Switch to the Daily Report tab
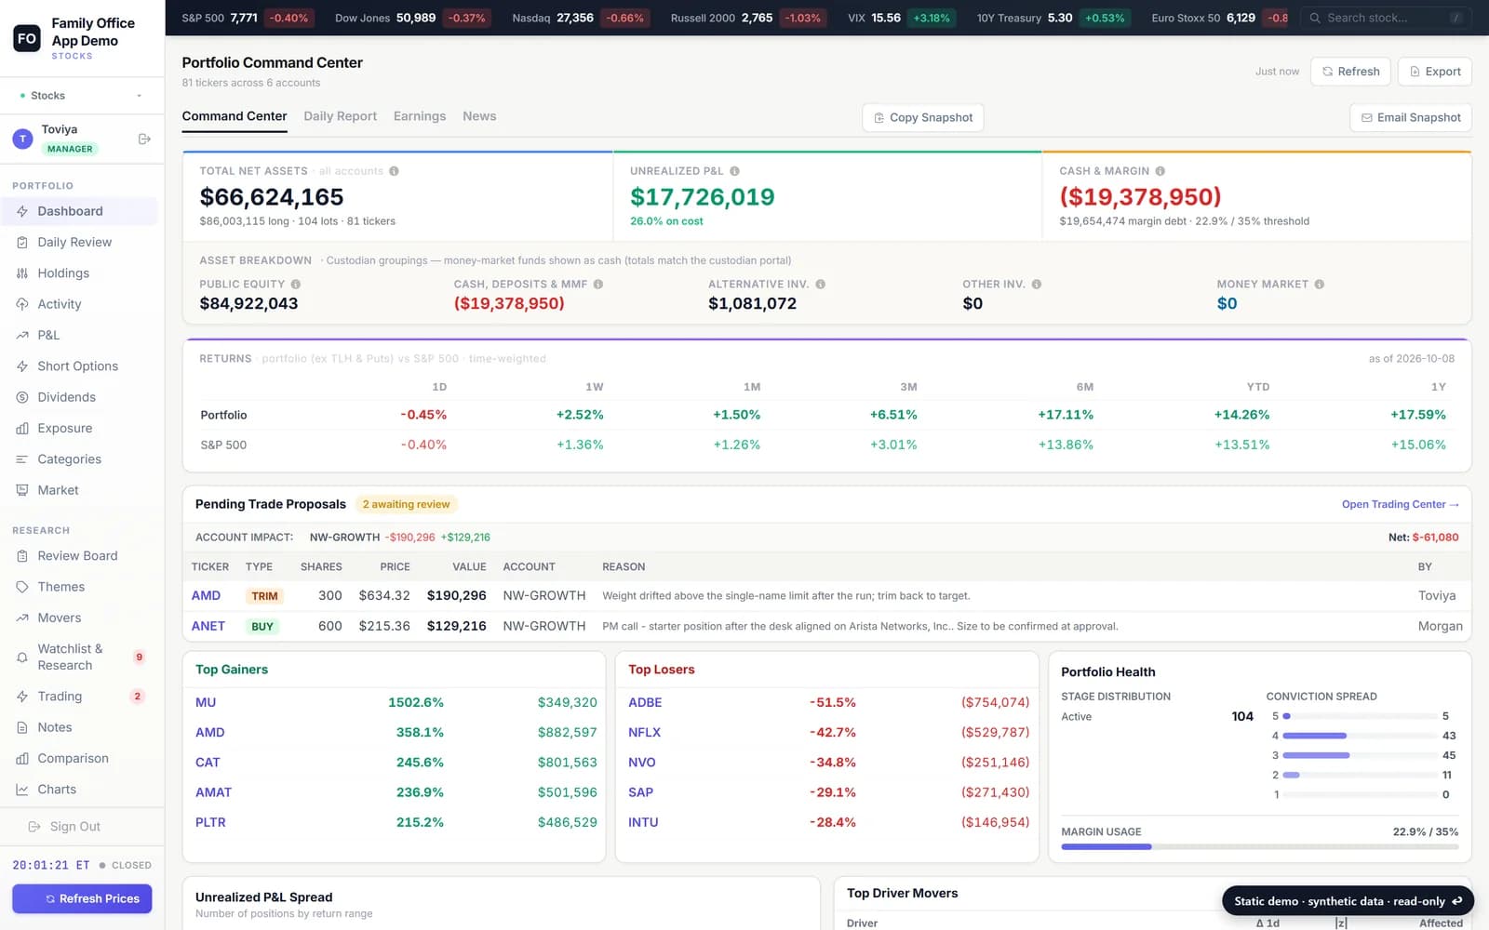This screenshot has width=1489, height=930. [341, 116]
